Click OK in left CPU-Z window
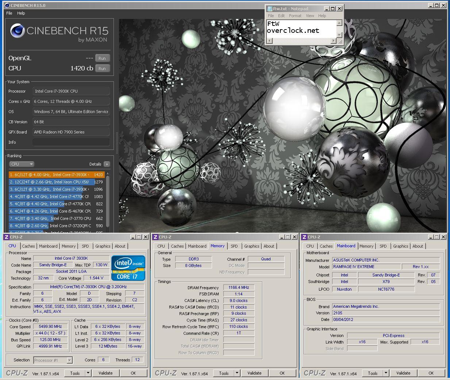This screenshot has height=380, width=450. 133,373
